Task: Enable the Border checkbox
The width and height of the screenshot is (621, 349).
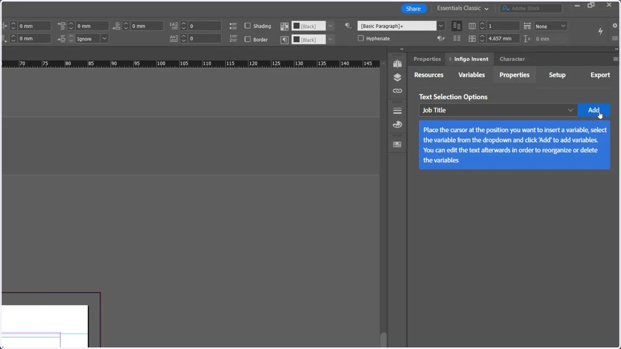Action: point(247,39)
